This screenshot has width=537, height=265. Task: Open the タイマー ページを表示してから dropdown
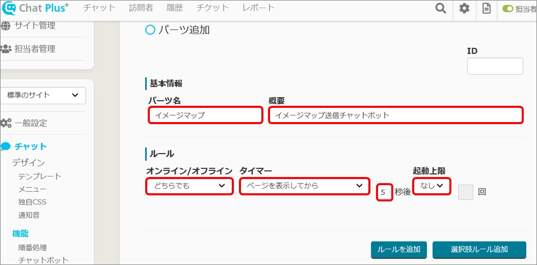click(x=304, y=186)
